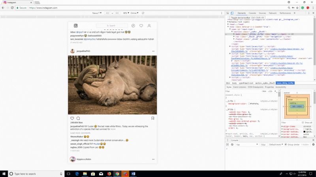Viewport: 316px width, 177px height.
Task: Toggle the .cls element classes button
Action: (x=270, y=91)
